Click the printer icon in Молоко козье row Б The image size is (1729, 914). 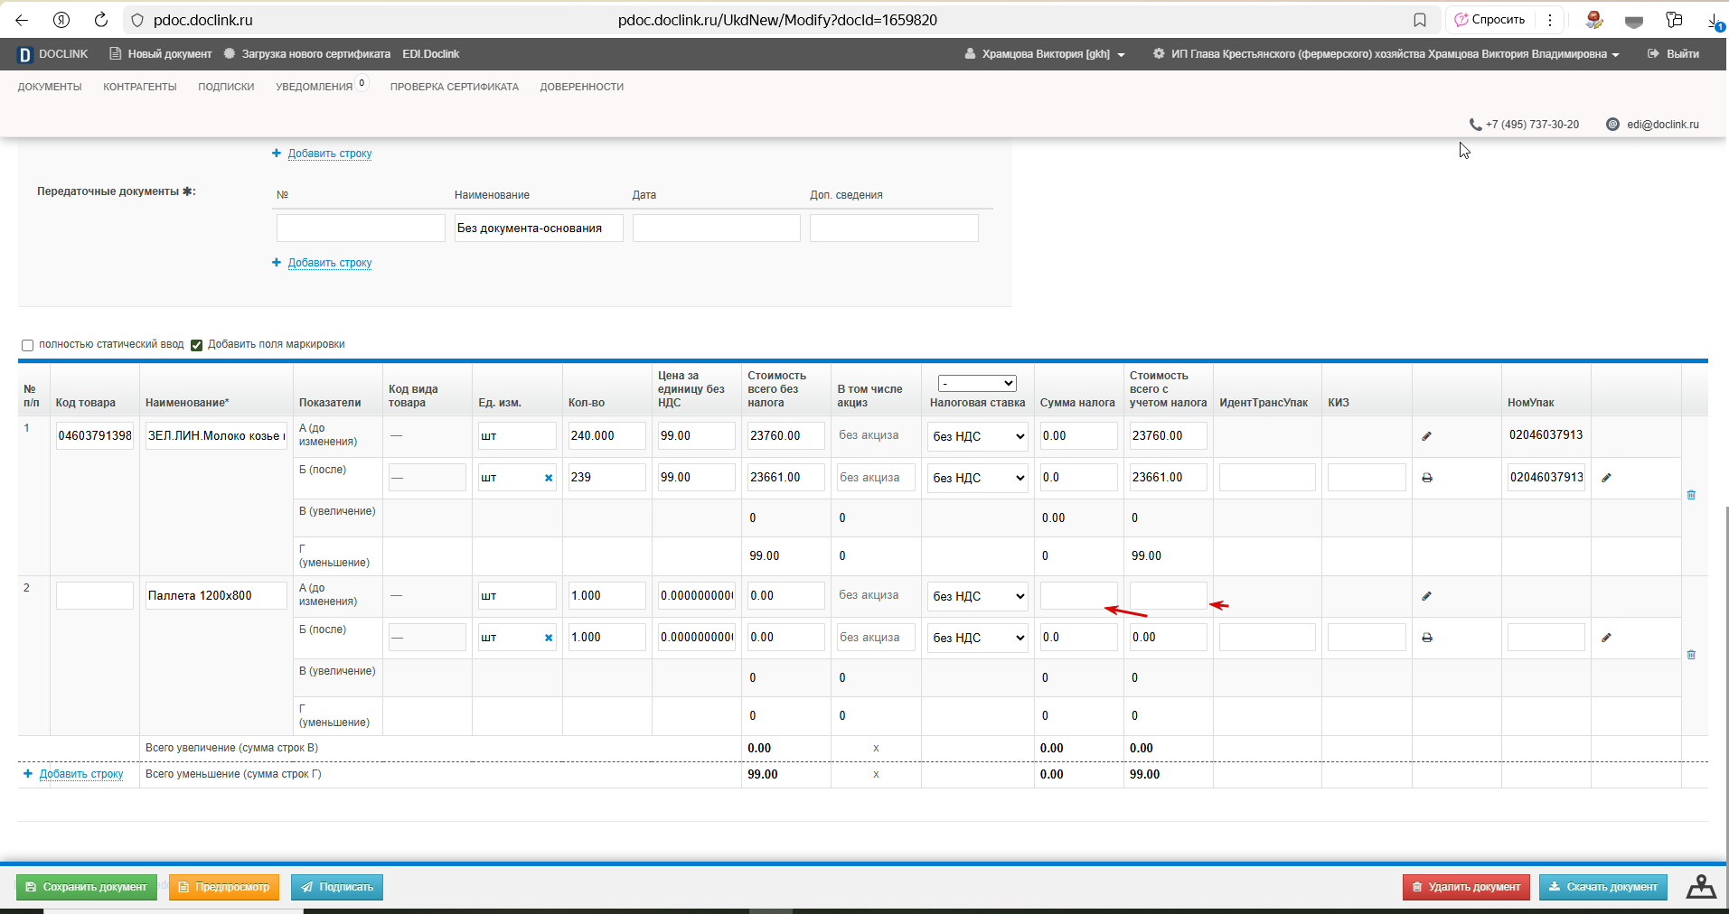(1427, 478)
